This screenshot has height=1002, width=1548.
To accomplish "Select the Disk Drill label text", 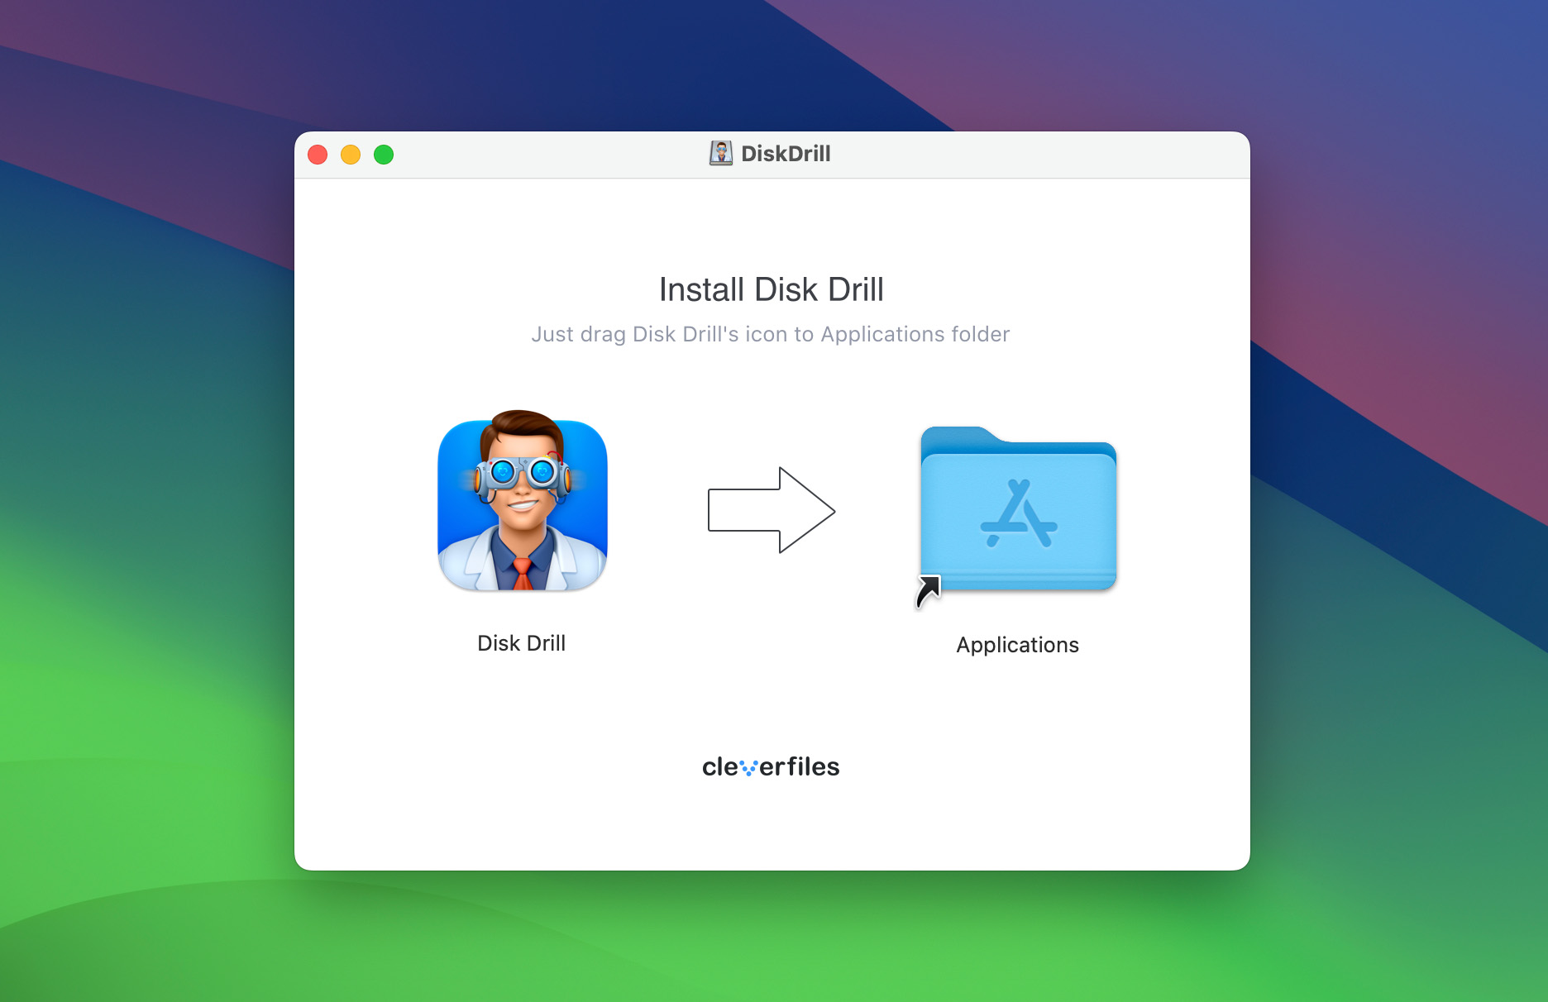I will 522,642.
